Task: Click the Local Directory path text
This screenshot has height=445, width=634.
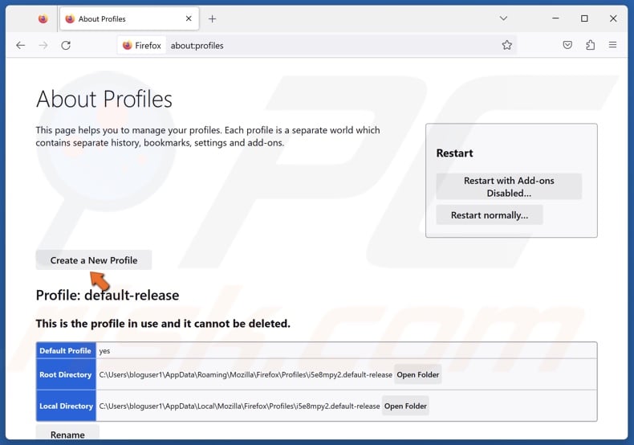Action: coord(239,406)
